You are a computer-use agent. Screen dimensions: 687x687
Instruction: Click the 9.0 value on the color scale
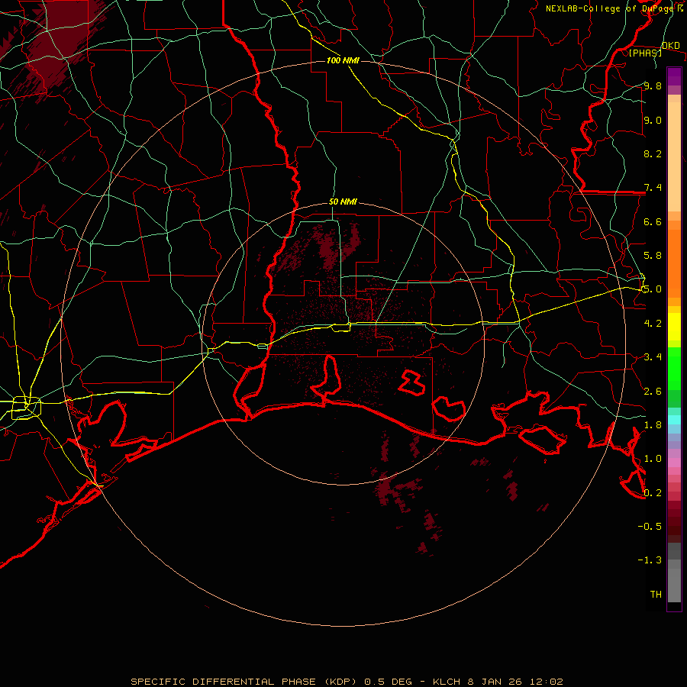point(653,120)
